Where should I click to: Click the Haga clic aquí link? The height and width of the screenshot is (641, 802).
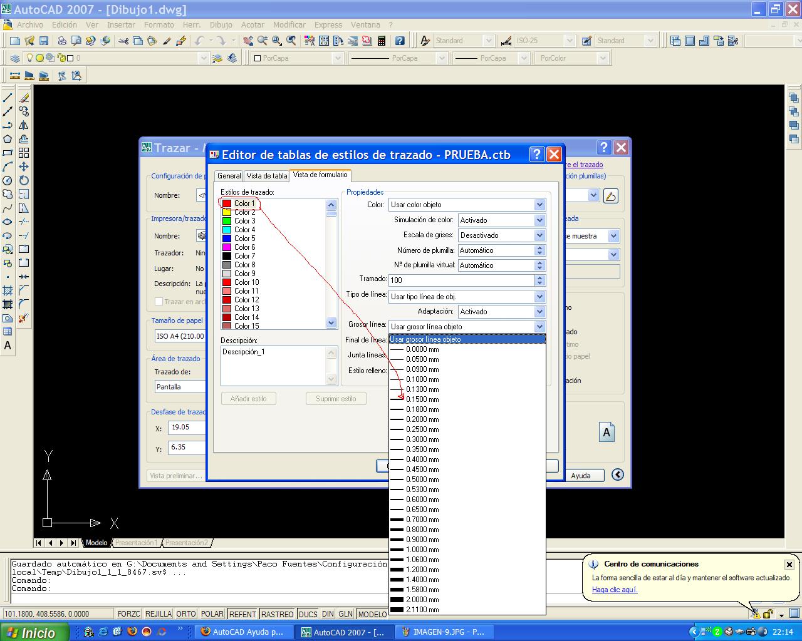coord(615,590)
